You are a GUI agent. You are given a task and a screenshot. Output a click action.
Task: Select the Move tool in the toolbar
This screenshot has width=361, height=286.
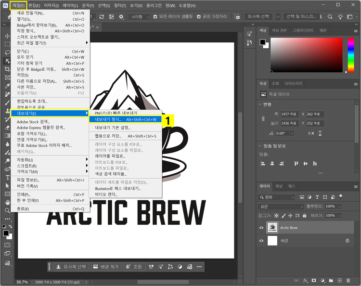pyautogui.click(x=7, y=36)
